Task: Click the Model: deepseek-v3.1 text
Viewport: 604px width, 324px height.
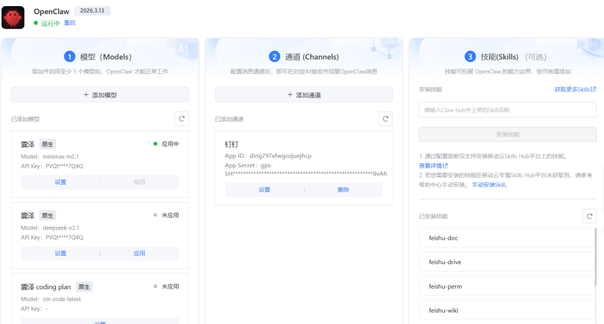Action: [x=50, y=228]
